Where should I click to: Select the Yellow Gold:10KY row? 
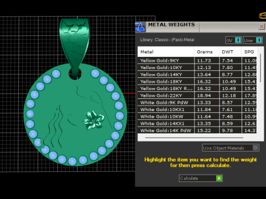tap(197, 67)
